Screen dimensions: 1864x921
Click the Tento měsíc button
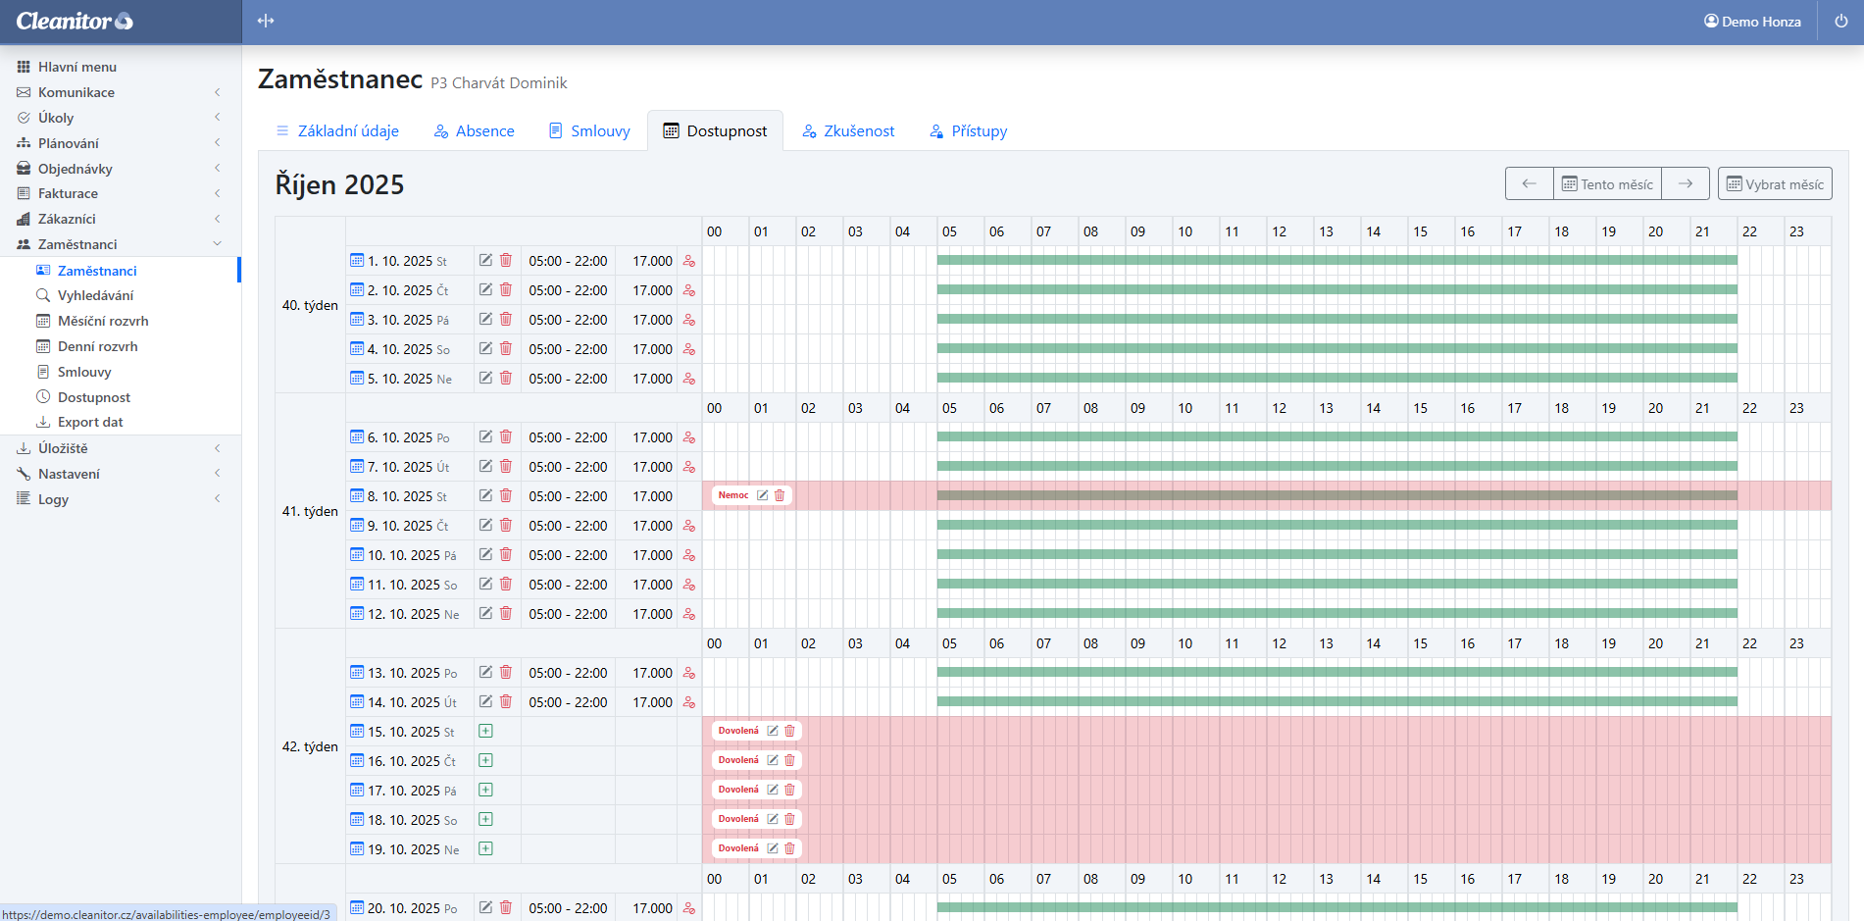[x=1606, y=184]
